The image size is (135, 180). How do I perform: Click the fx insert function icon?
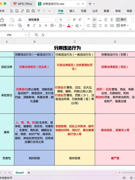point(43,35)
